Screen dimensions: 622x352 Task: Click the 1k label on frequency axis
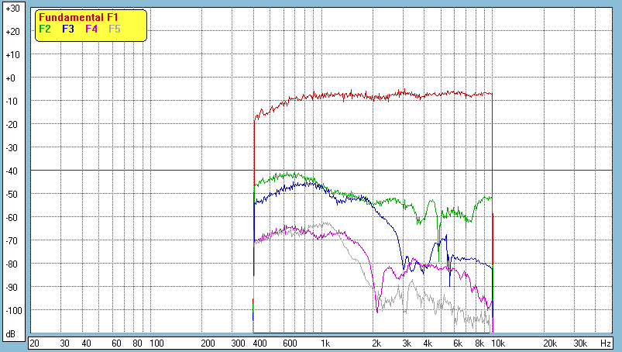click(x=326, y=343)
